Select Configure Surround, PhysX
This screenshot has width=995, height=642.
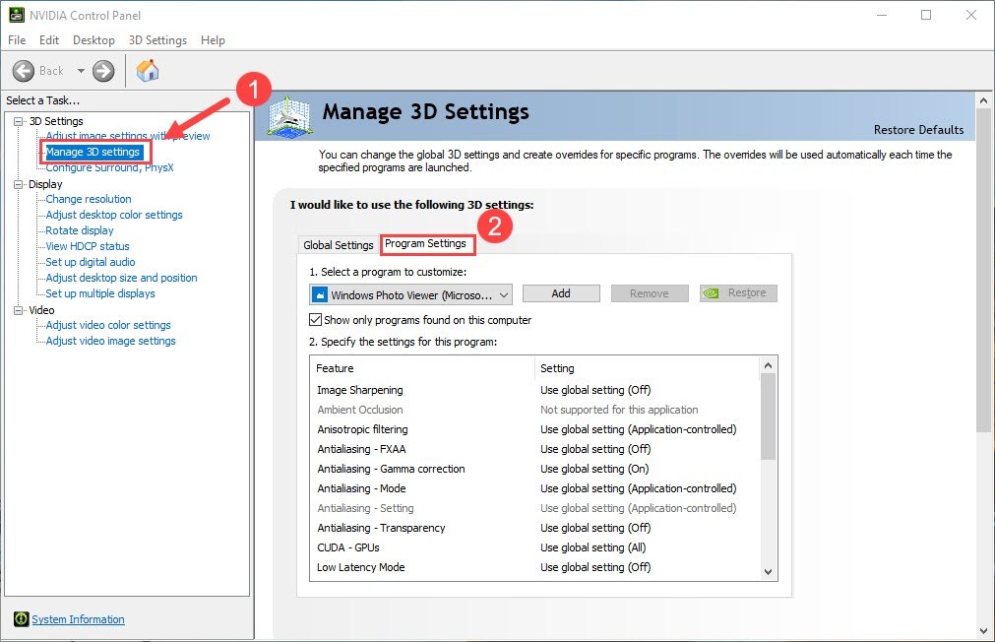(109, 167)
